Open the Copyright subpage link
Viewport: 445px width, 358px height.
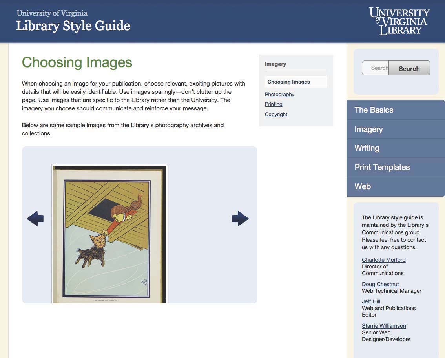(x=276, y=114)
